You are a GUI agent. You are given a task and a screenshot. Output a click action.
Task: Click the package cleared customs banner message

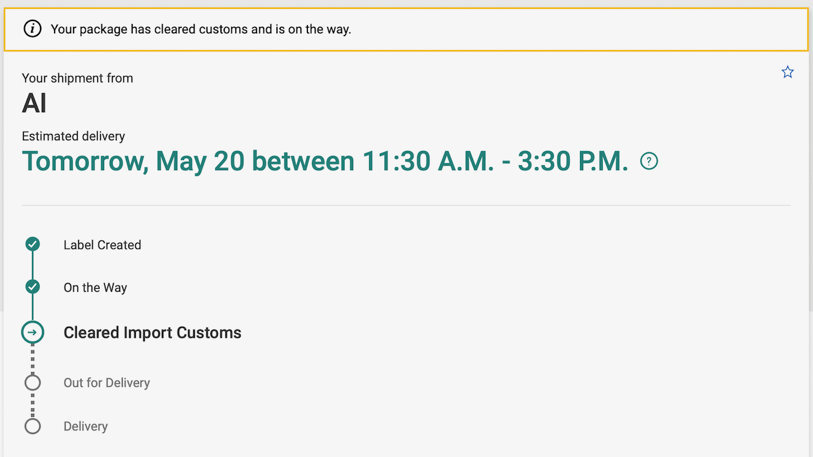[201, 29]
